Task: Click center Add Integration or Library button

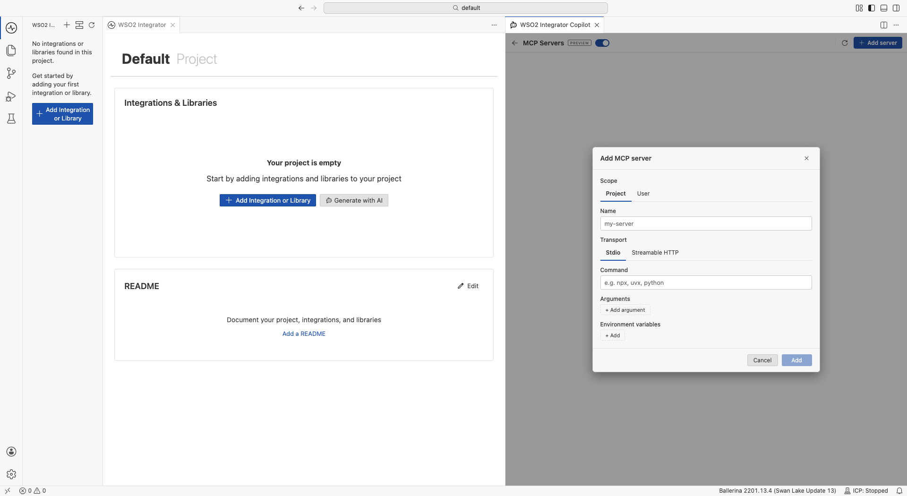Action: pyautogui.click(x=267, y=200)
